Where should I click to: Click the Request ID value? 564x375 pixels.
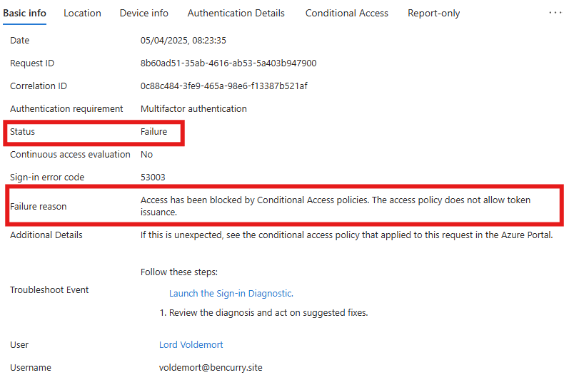(228, 63)
